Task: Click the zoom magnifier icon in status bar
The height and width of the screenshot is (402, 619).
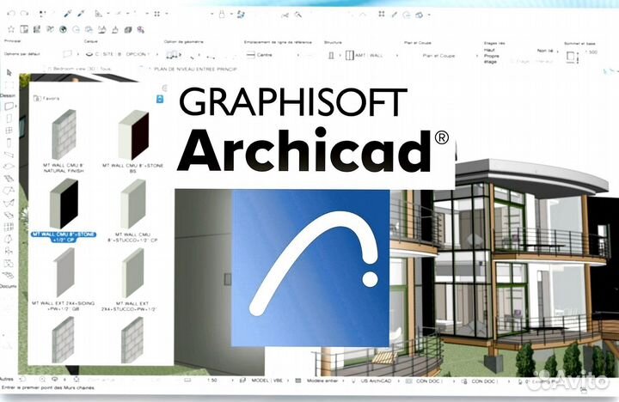Action: tap(42, 379)
